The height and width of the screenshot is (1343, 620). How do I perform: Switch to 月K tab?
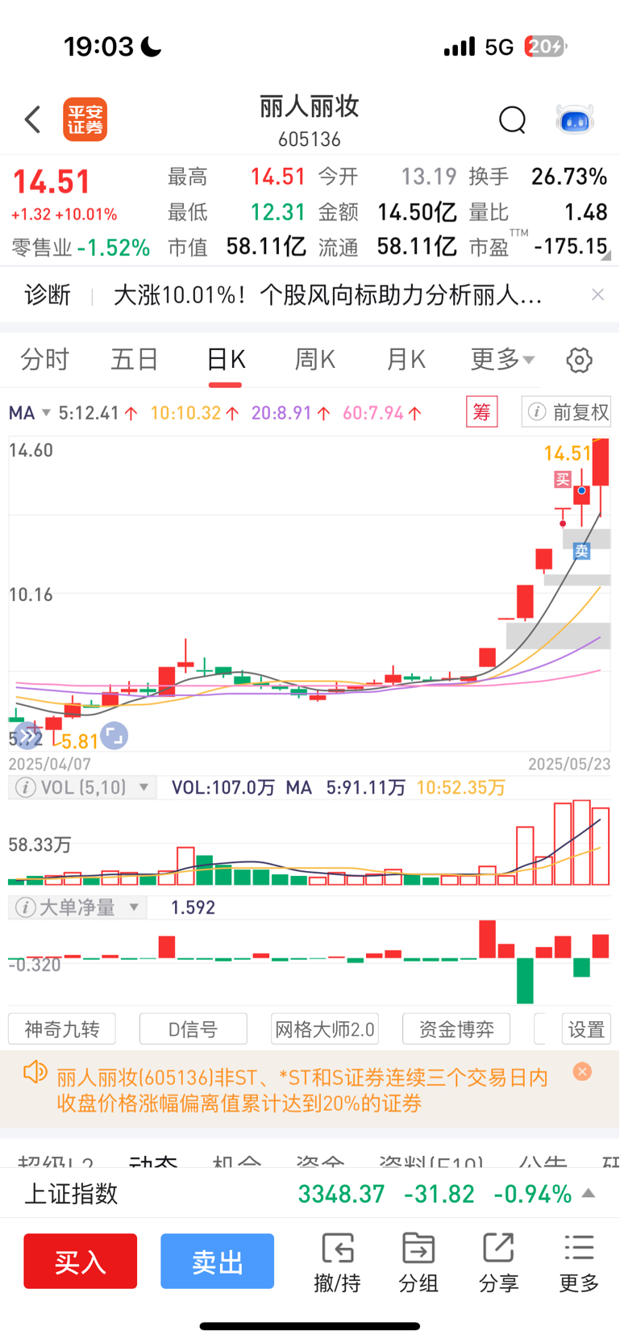point(406,360)
